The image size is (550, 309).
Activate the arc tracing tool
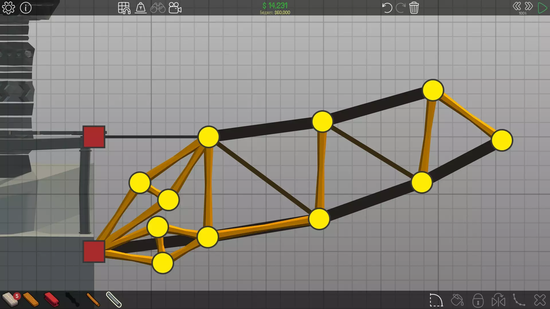click(x=436, y=300)
